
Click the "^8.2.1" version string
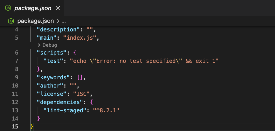point(106,110)
